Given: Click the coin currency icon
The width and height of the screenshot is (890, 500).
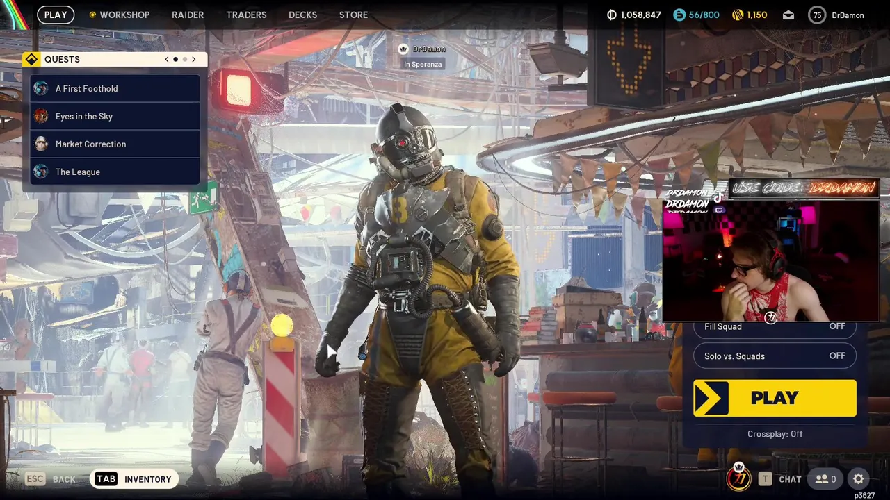Looking at the screenshot, I should point(612,15).
